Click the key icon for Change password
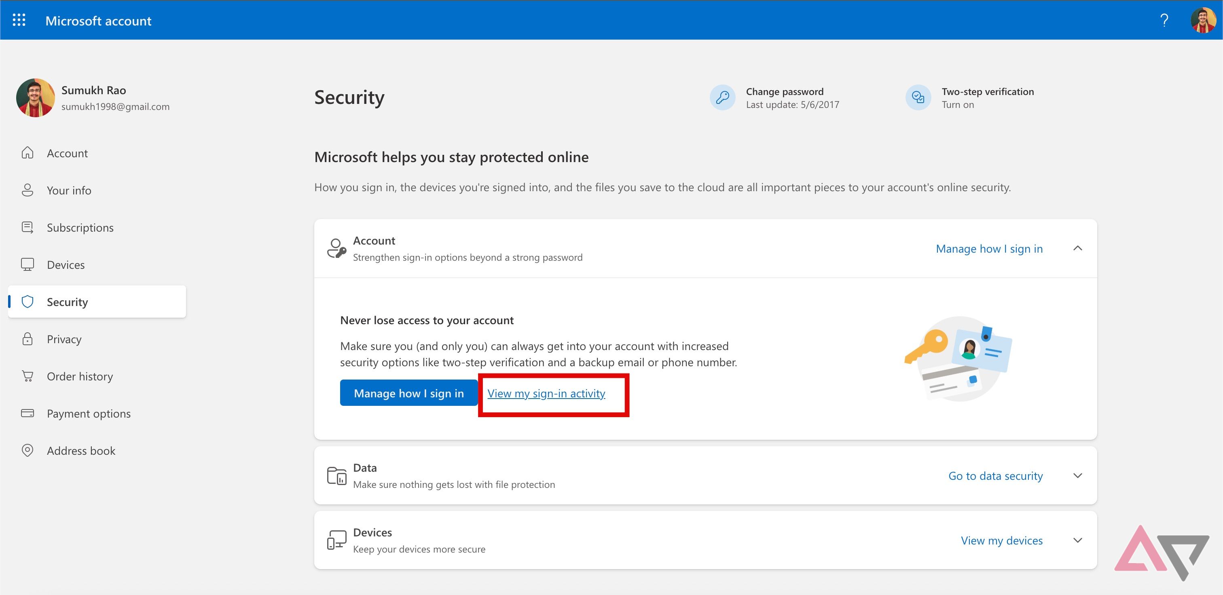 [x=722, y=98]
